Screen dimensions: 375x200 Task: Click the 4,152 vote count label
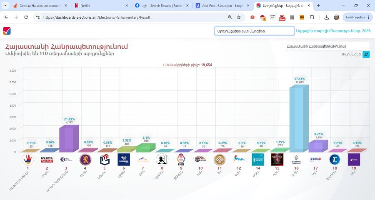tap(69, 122)
